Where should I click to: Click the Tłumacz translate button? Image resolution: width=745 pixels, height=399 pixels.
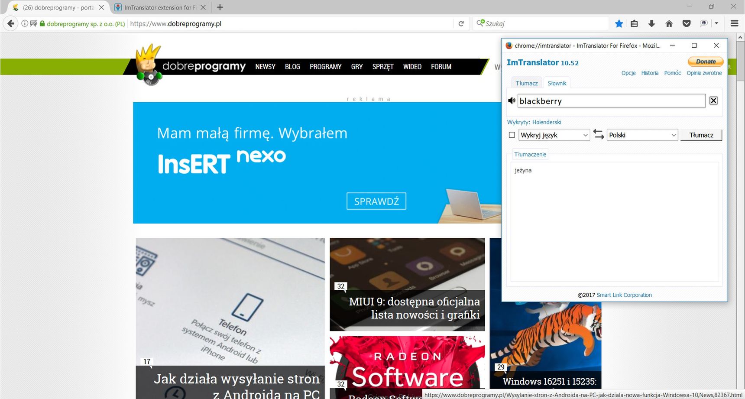(x=701, y=135)
